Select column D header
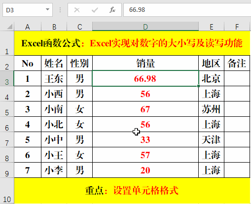Screen dimensions: 251x204 pyautogui.click(x=145, y=27)
